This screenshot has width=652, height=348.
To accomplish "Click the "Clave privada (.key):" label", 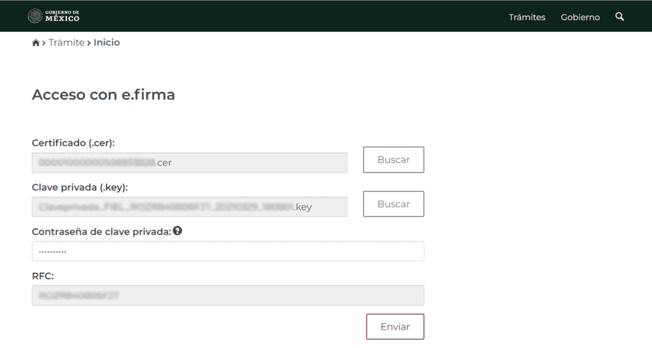I will 80,187.
